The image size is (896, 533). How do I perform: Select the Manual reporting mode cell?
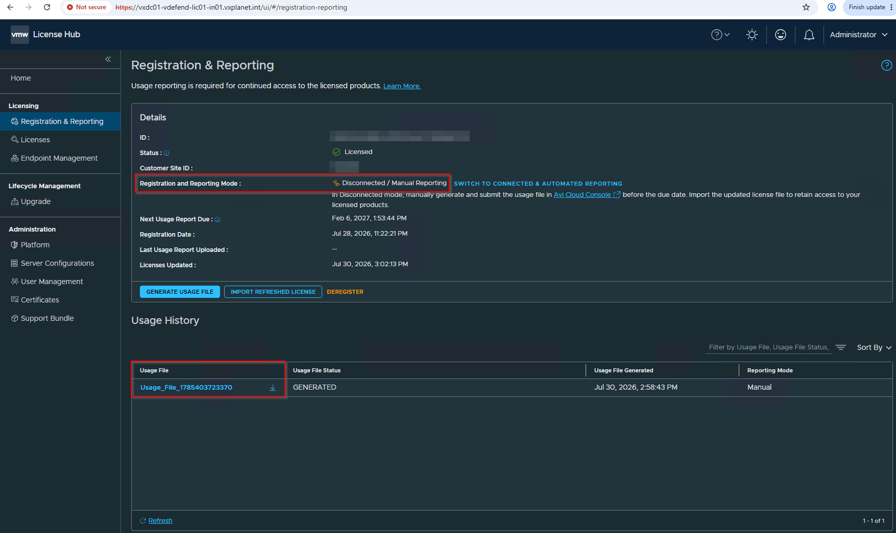[760, 388]
